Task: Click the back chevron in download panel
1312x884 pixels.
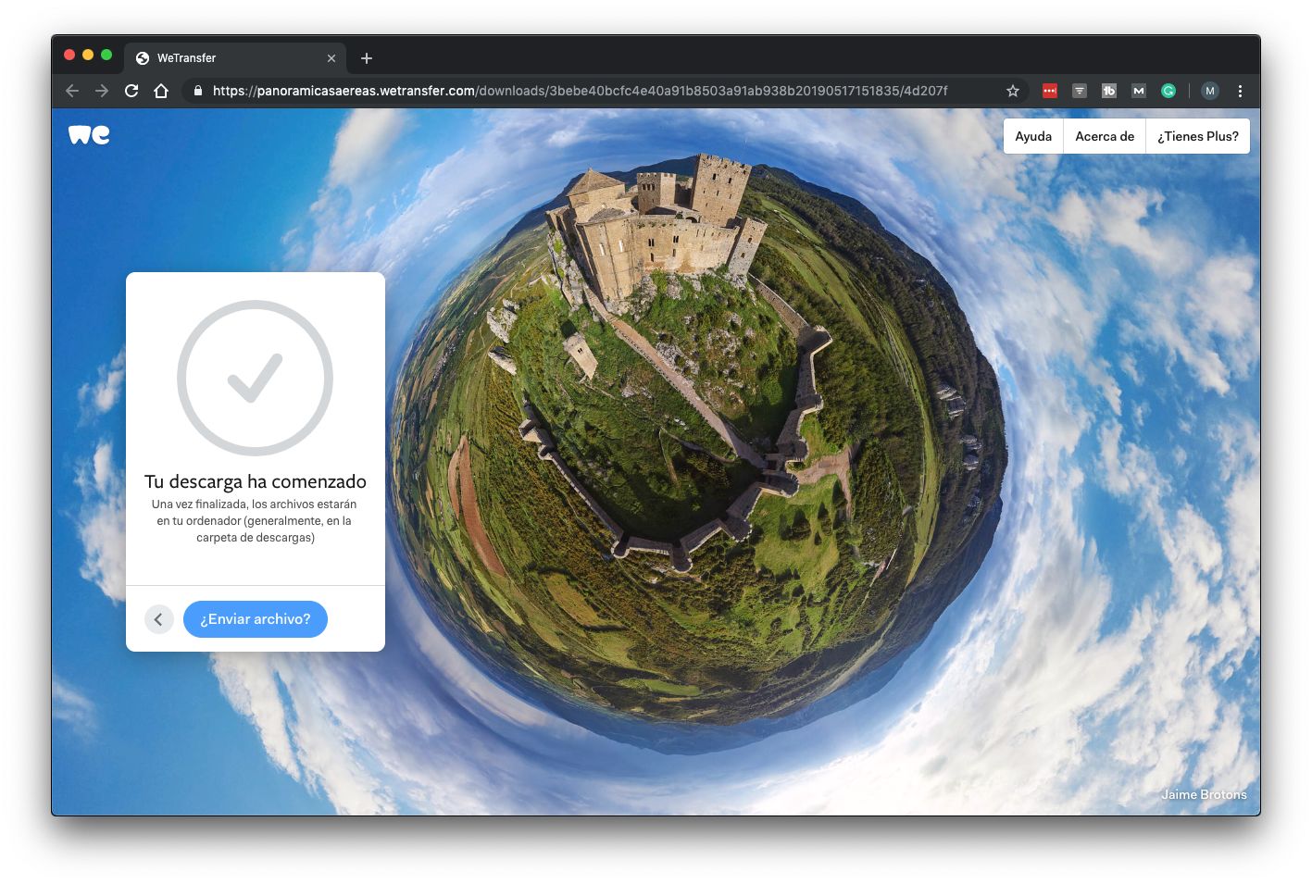Action: coord(159,619)
